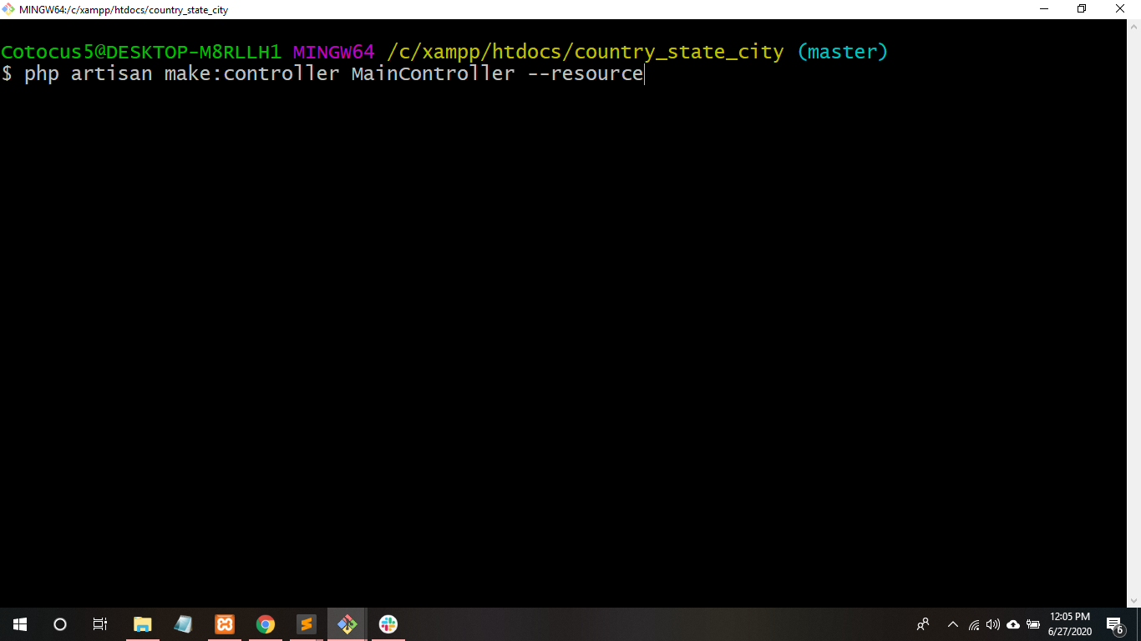Open the Action Center notifications icon

point(1114,624)
